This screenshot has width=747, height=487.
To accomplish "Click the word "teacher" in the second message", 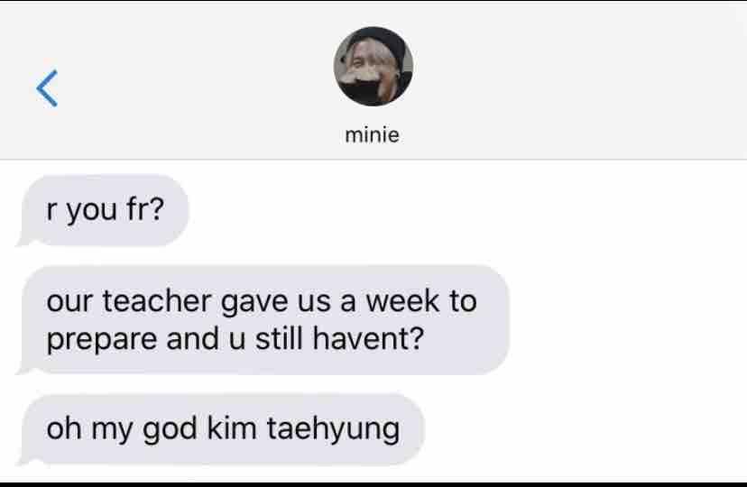I will (x=157, y=301).
